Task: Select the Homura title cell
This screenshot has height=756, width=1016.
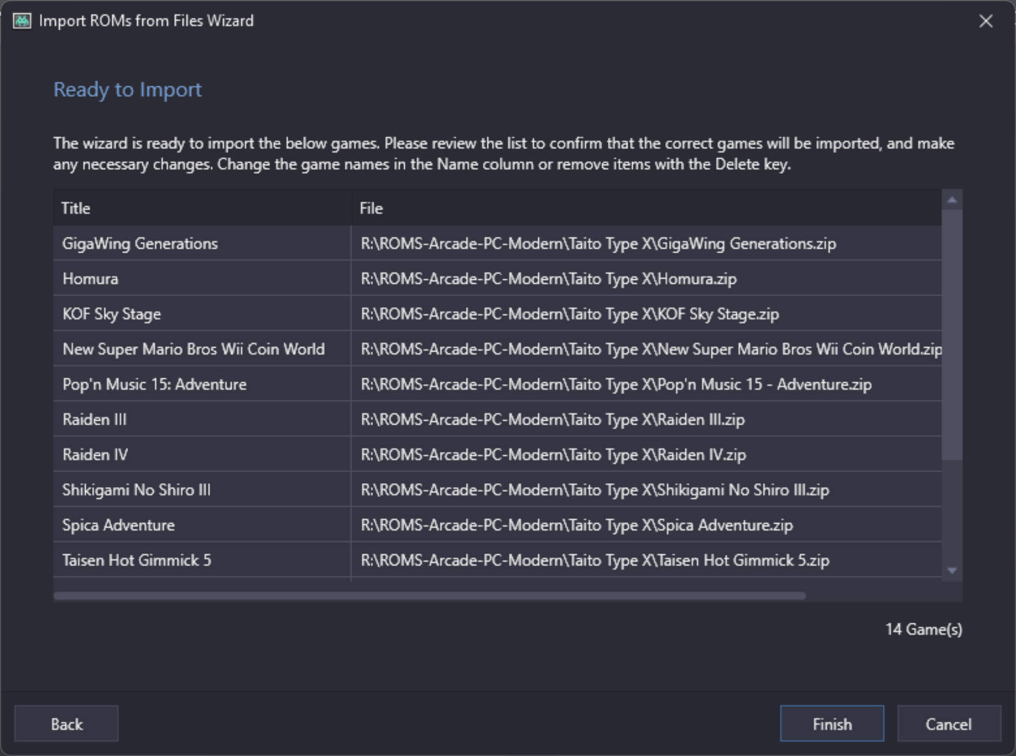Action: click(202, 279)
